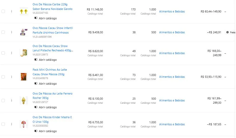Click the Pantufa Ursinhos Carinhosos product thumbnail

[23, 32]
